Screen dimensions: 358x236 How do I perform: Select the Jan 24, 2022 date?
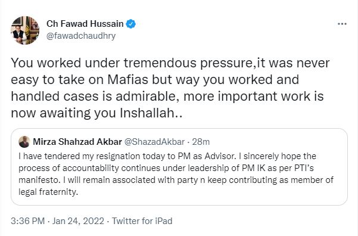pyautogui.click(x=78, y=221)
